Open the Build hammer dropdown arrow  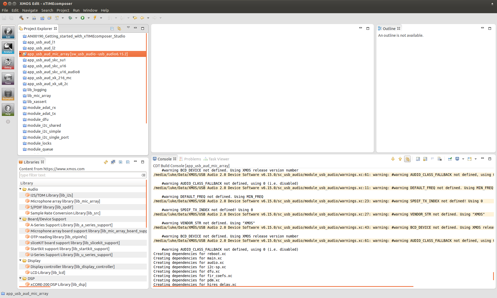[x=27, y=18]
